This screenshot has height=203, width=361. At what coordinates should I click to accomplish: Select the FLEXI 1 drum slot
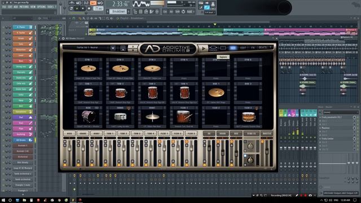(184, 117)
